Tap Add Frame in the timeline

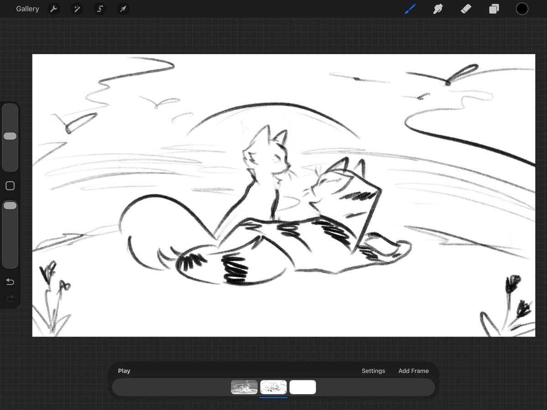(x=413, y=371)
